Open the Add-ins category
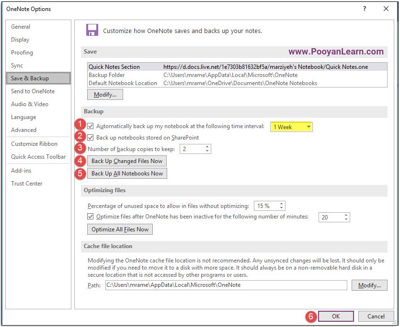Image resolution: width=400 pixels, height=327 pixels. 38,171
